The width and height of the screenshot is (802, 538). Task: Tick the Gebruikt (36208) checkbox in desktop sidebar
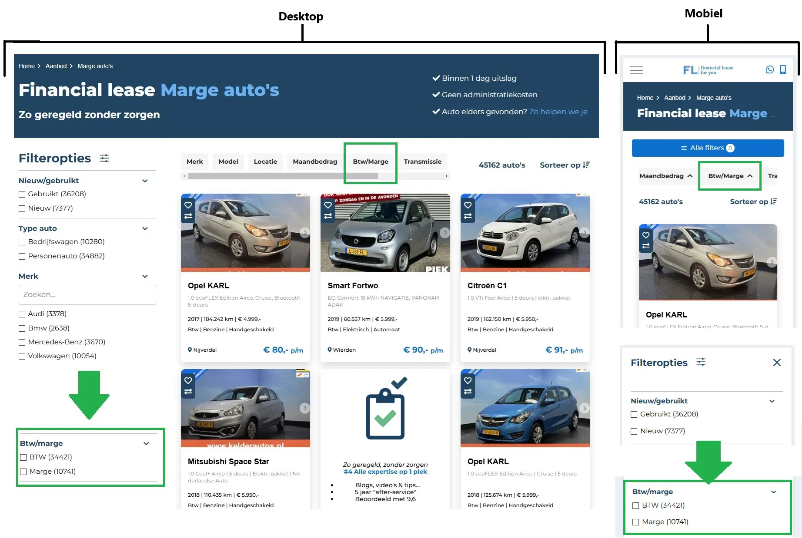tap(22, 195)
